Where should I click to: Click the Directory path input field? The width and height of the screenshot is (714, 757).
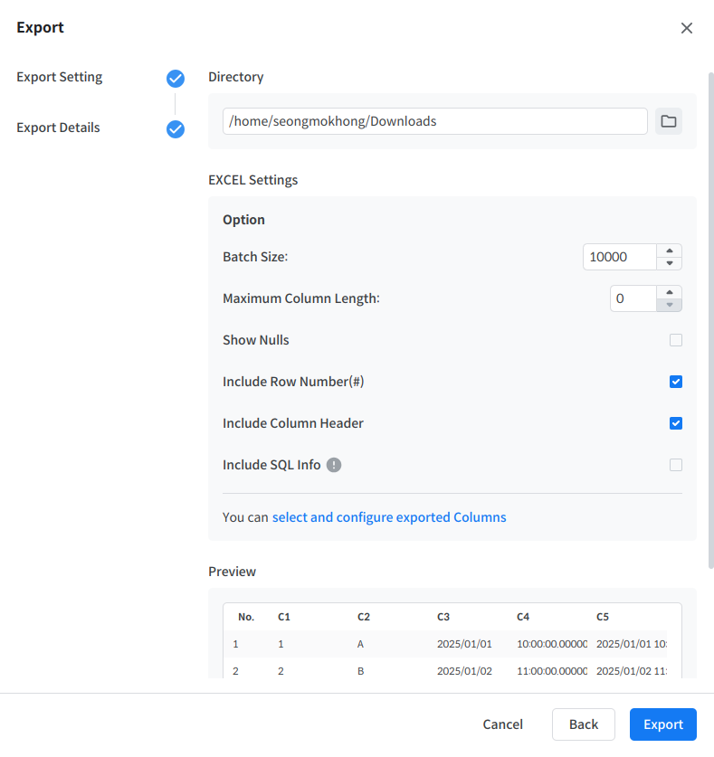pyautogui.click(x=434, y=121)
